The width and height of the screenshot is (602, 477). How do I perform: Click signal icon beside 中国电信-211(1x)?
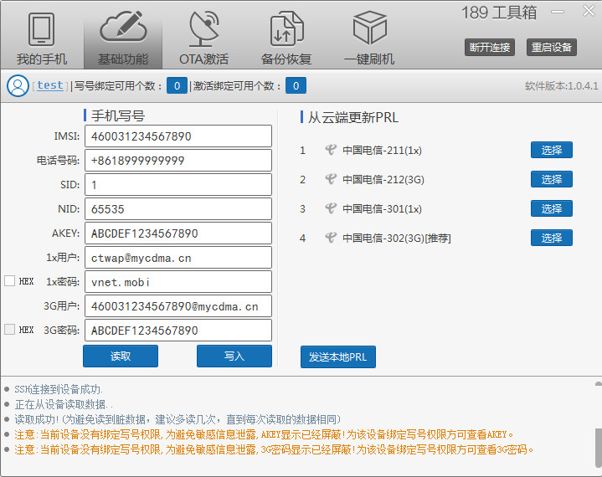[331, 151]
